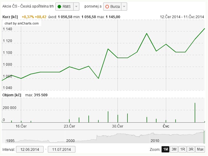Click the date range text 12.Čer 2014 - 11.Čvc 2014

[182, 17]
